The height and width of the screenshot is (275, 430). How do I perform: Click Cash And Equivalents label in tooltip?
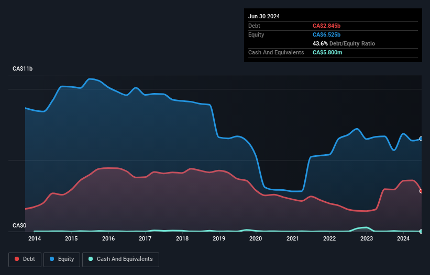pyautogui.click(x=276, y=52)
